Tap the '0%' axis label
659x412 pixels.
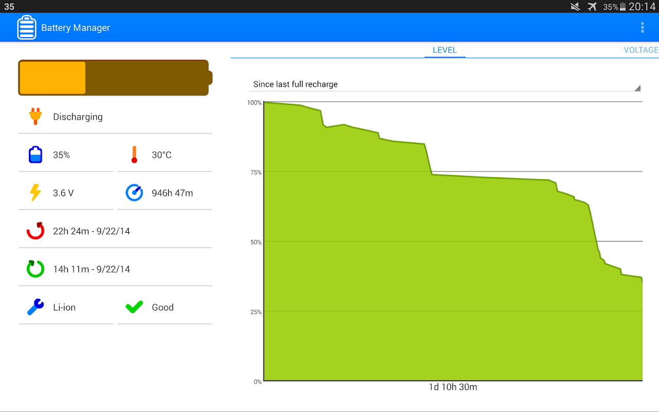coord(257,382)
